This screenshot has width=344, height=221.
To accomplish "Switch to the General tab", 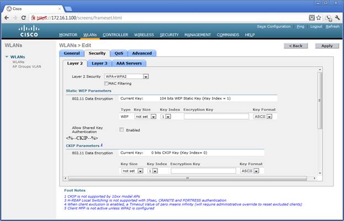I will 72,53.
